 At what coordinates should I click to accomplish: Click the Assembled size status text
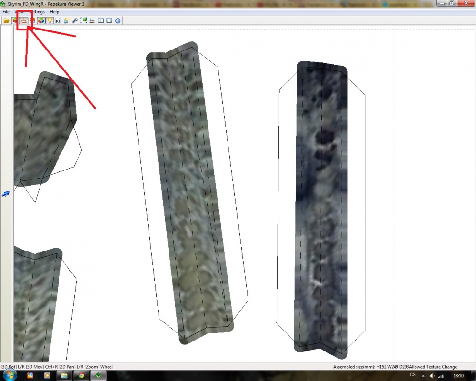[371, 367]
